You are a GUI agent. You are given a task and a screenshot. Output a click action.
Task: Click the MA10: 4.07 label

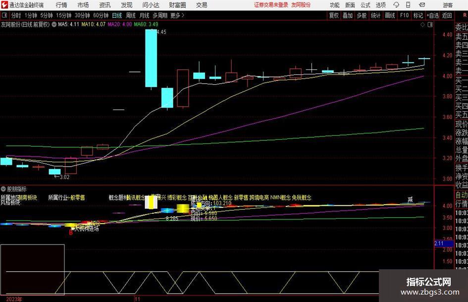coord(94,24)
